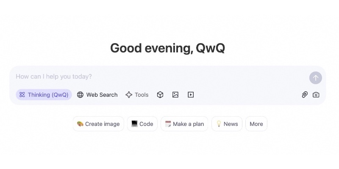Select the video generation play icon

coord(191,95)
